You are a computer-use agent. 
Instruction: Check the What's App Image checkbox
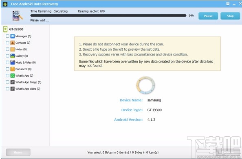(7, 82)
